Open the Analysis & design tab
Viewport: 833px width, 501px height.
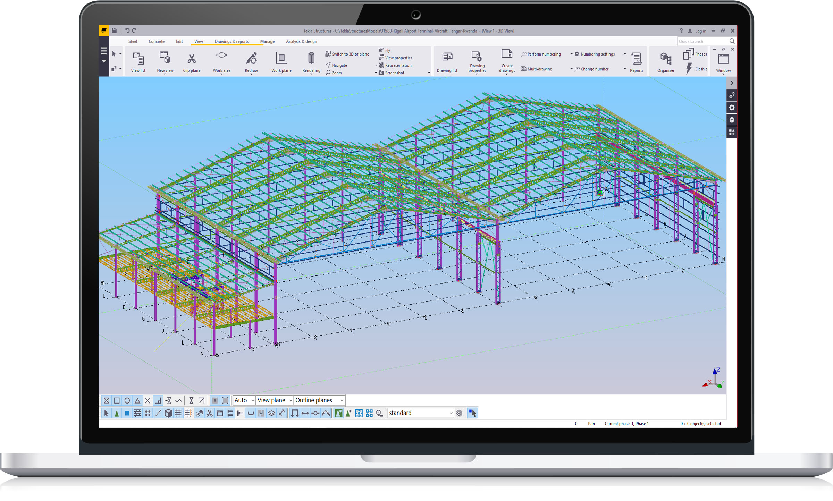[301, 41]
